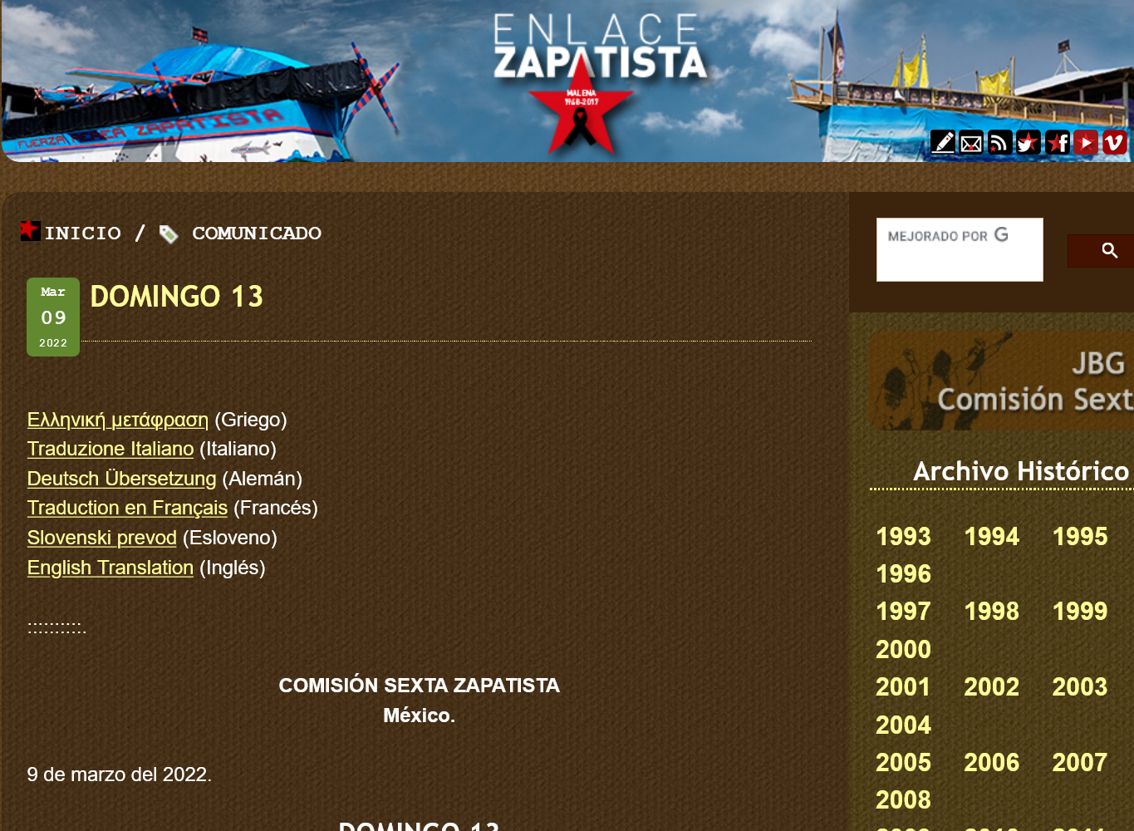Open the 1995 archive
Viewport: 1134px width, 831px height.
1080,536
